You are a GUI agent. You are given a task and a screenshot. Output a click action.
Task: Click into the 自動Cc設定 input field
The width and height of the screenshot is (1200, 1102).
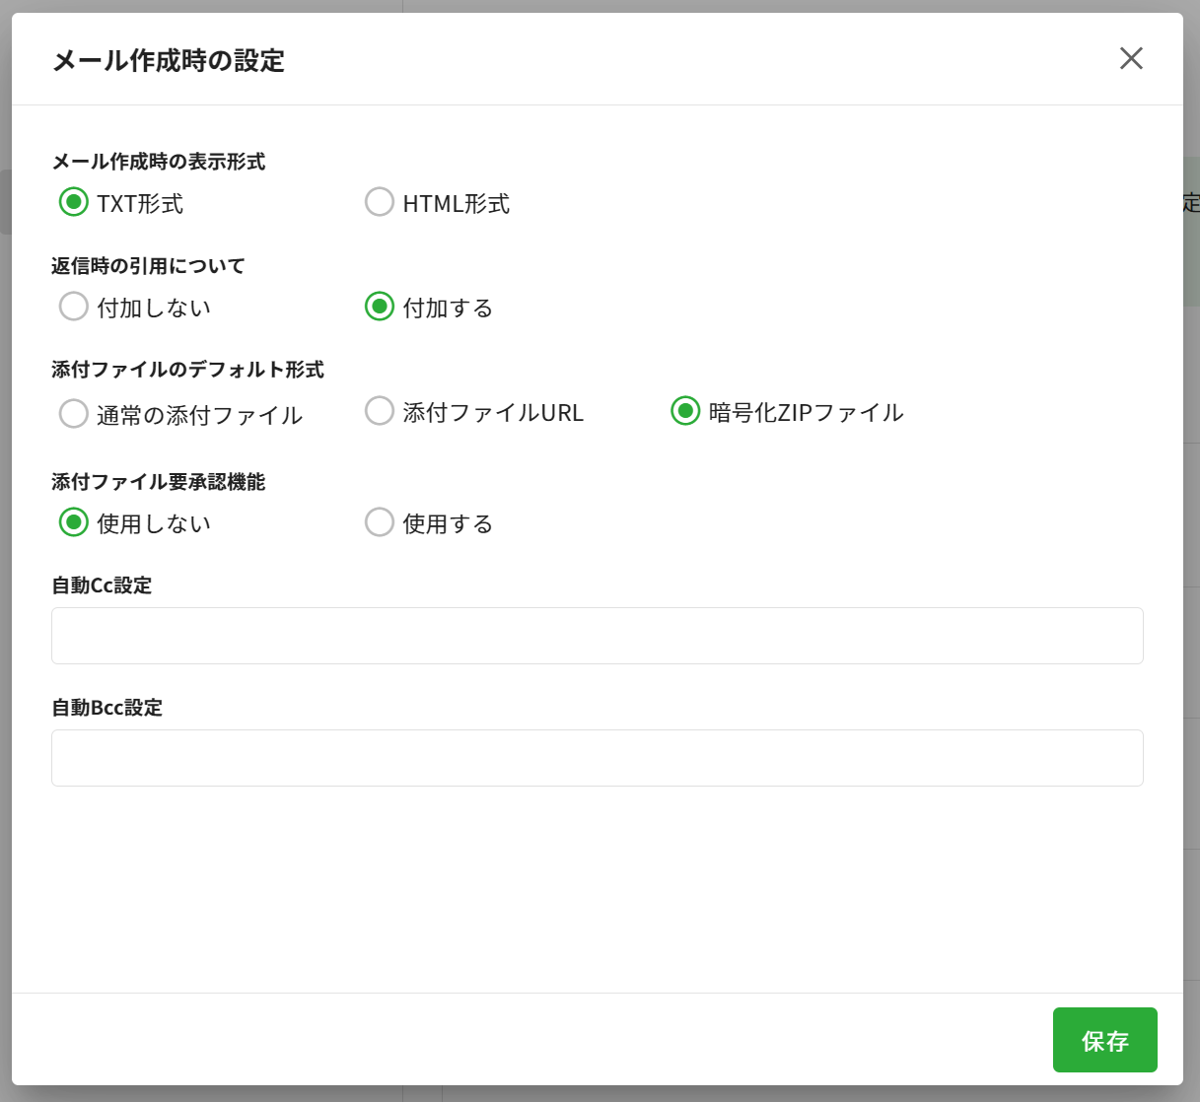(x=597, y=636)
